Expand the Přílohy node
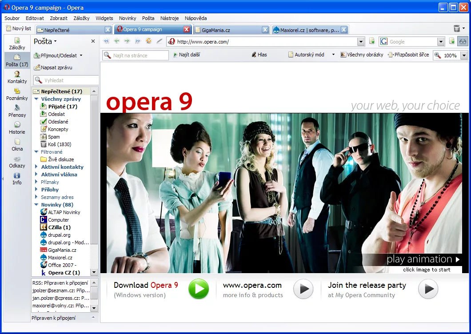This screenshot has height=334, width=471. coord(36,190)
